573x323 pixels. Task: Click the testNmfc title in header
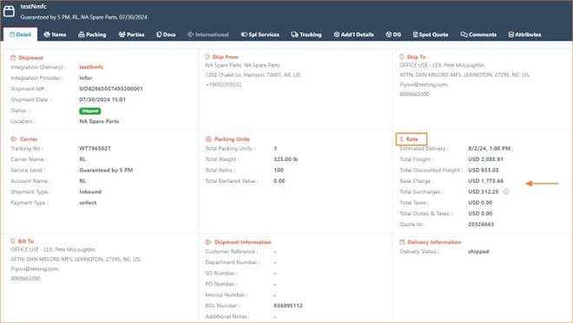(33, 7)
